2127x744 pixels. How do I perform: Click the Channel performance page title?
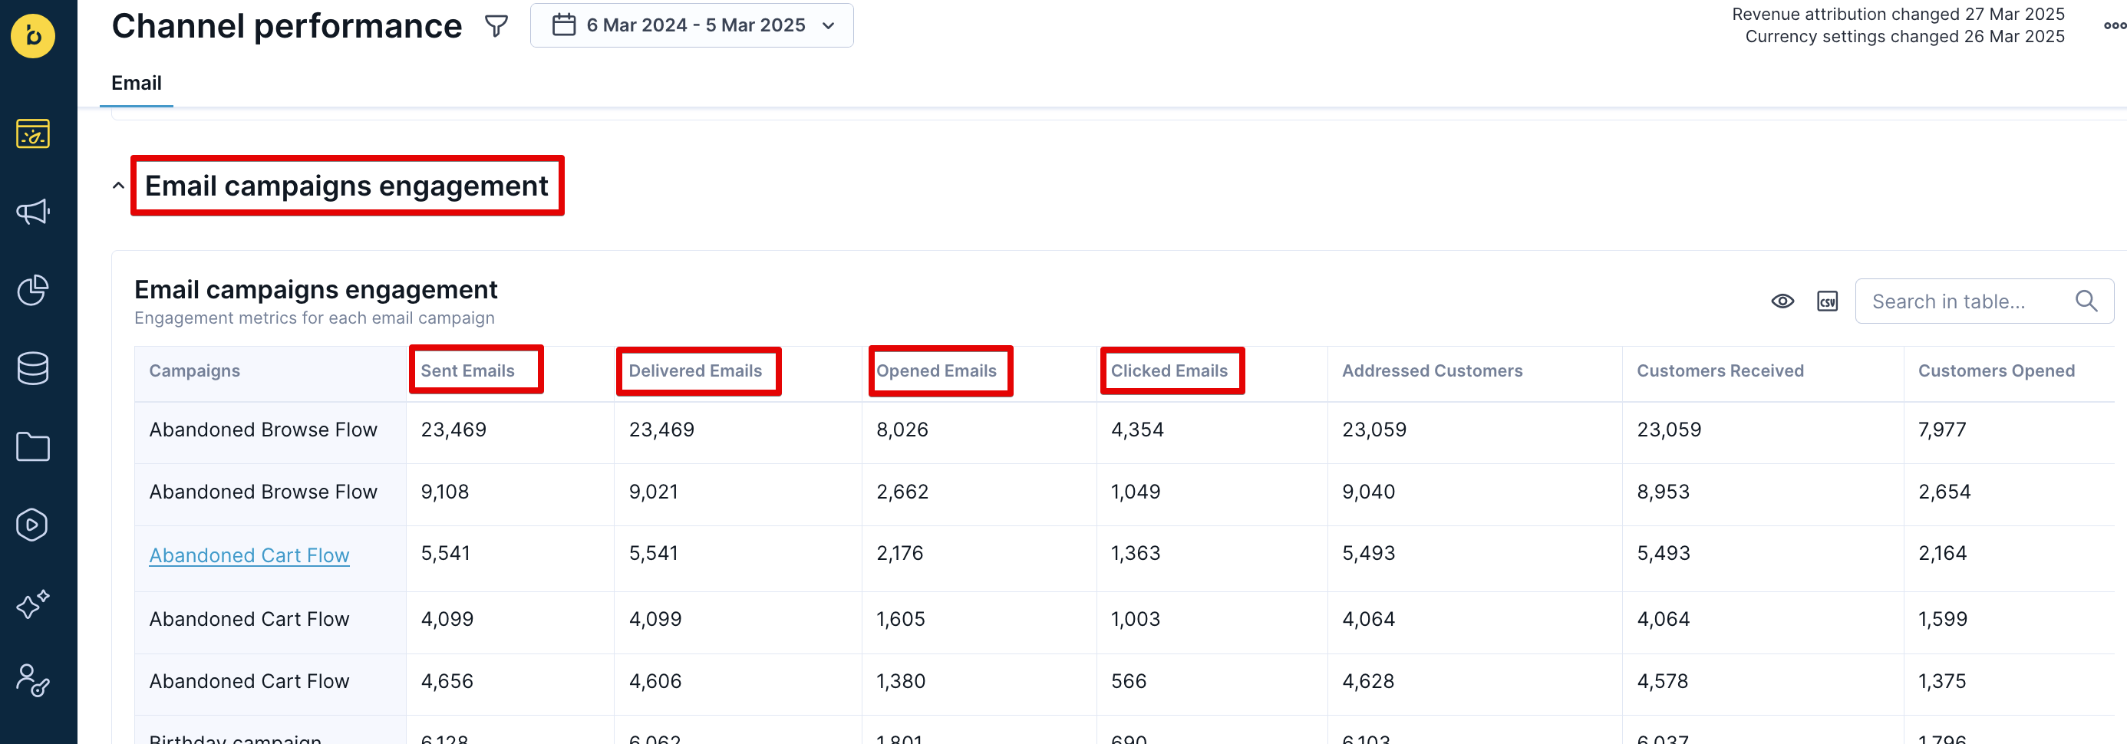click(286, 25)
